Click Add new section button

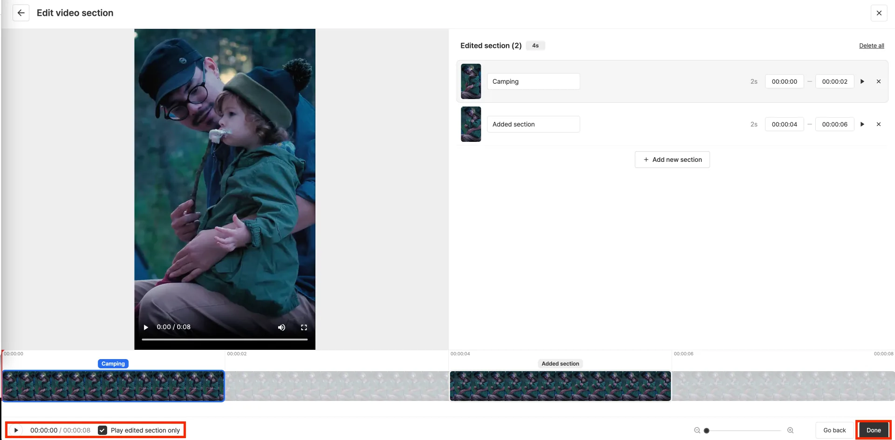[x=672, y=160]
